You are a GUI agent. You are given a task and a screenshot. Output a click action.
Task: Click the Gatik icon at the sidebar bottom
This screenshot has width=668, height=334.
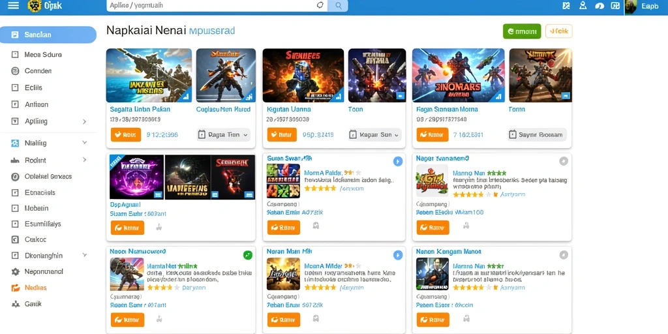click(x=16, y=304)
